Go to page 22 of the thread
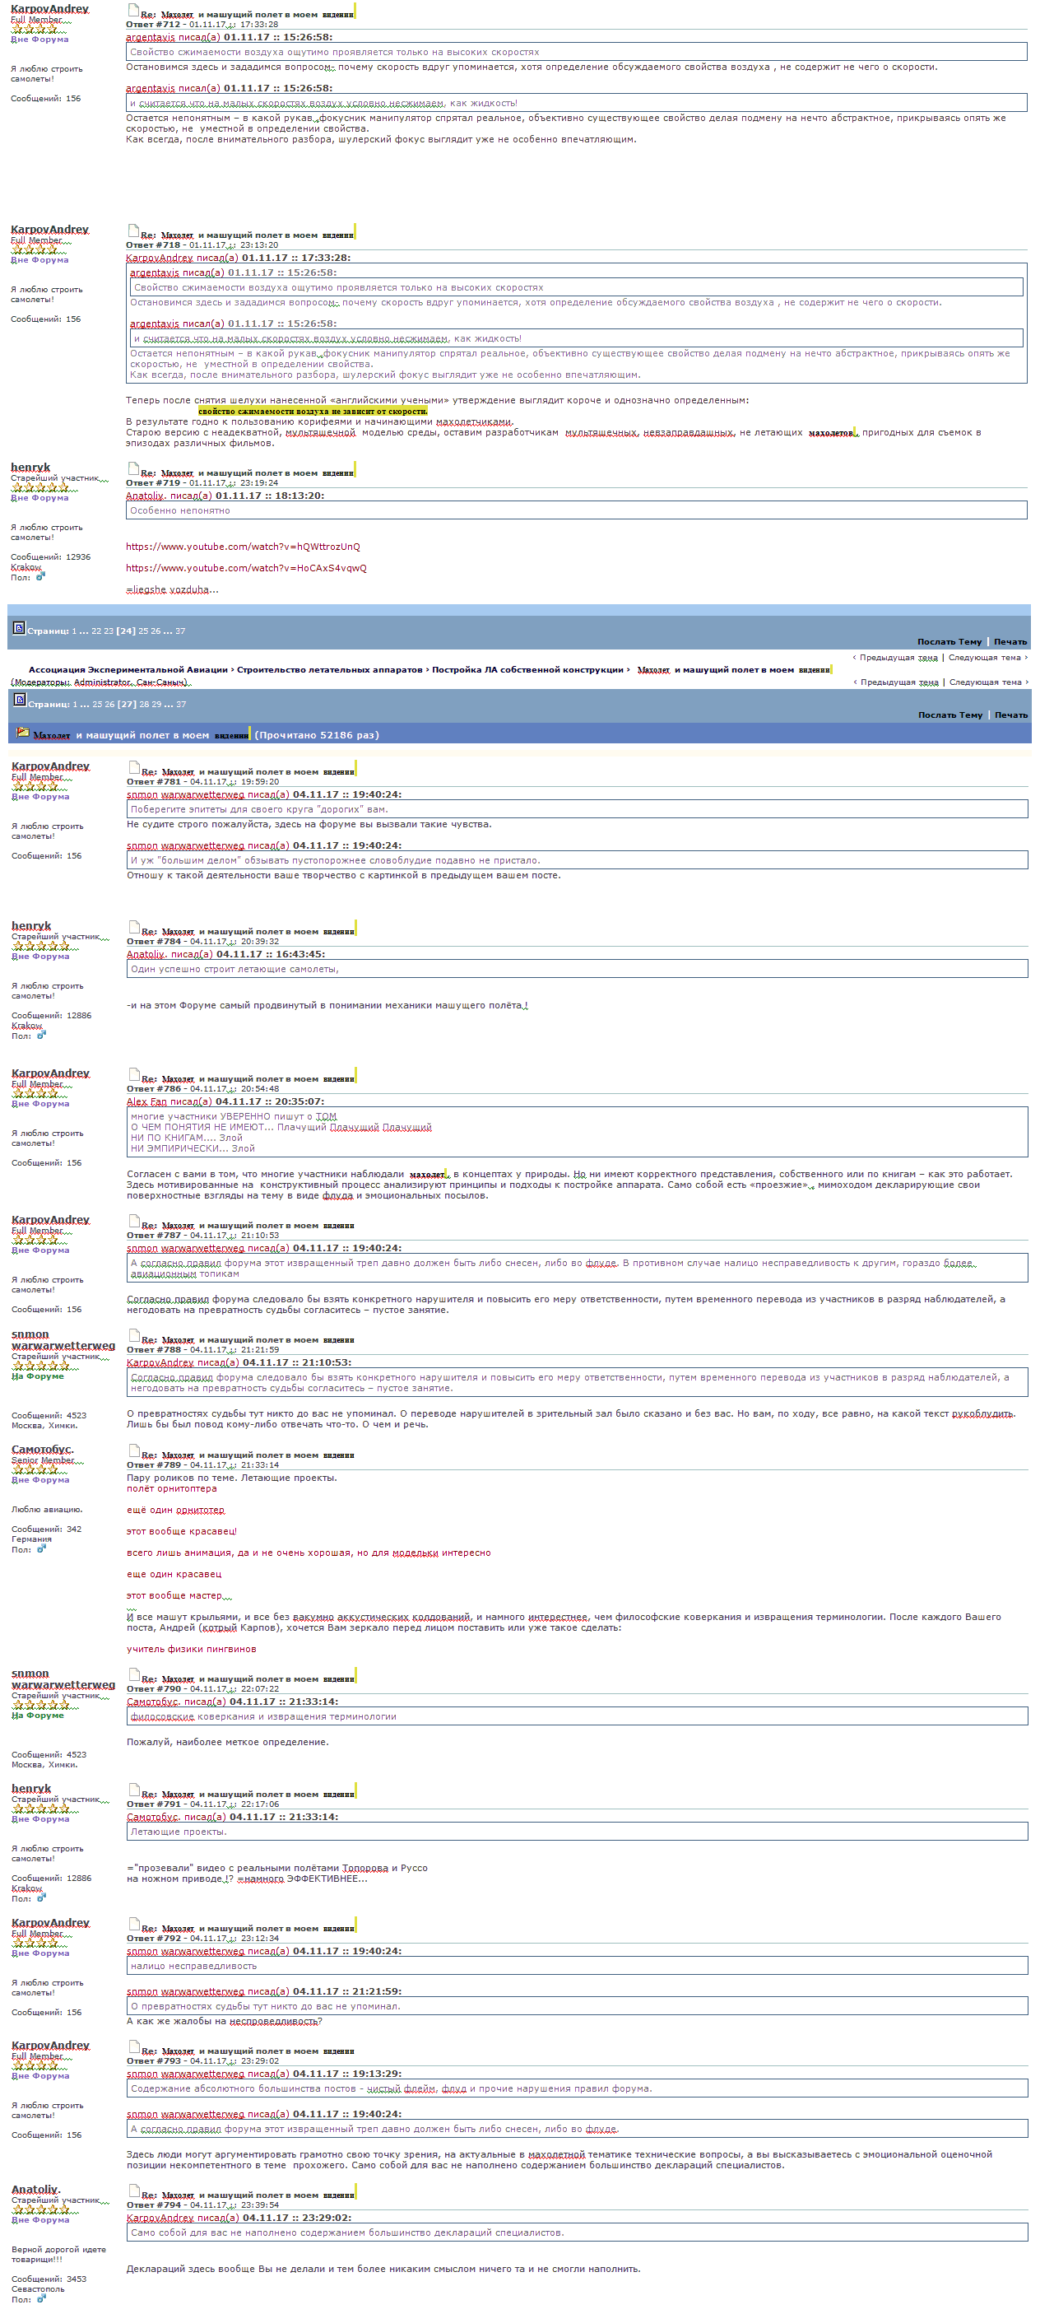1040x2314 pixels. pos(96,631)
